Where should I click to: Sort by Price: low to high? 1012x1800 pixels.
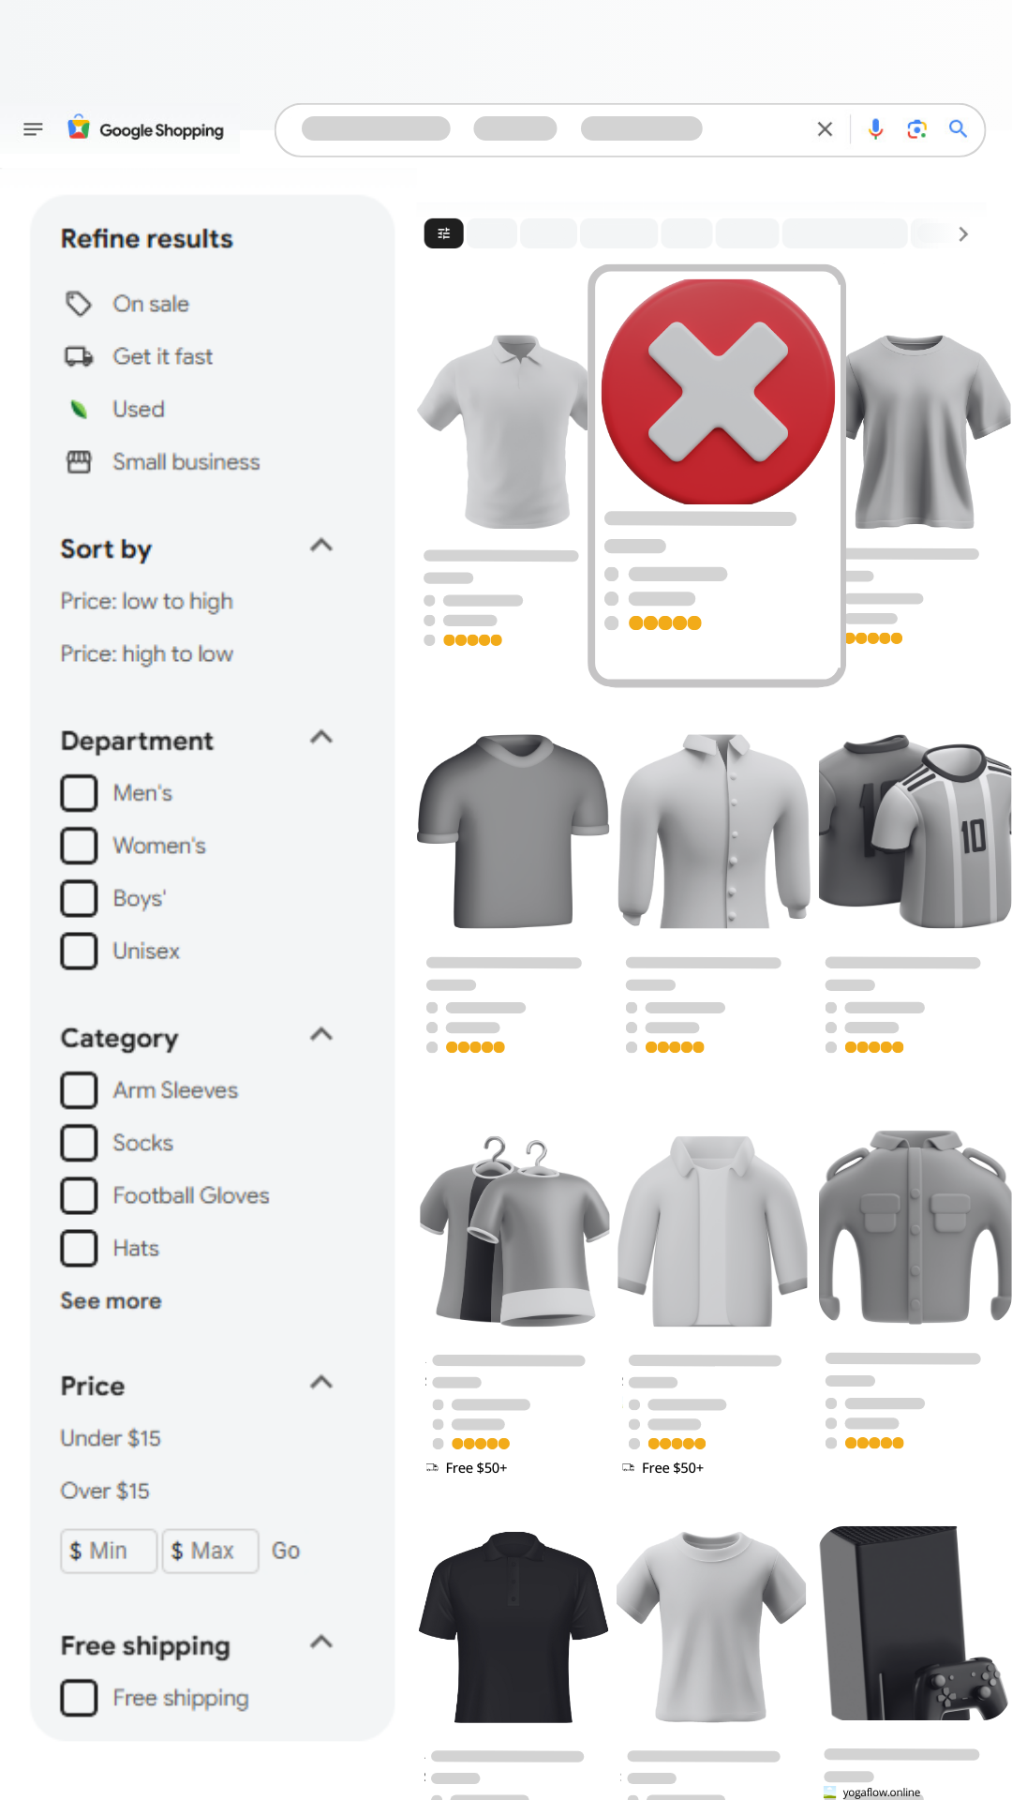click(x=147, y=601)
